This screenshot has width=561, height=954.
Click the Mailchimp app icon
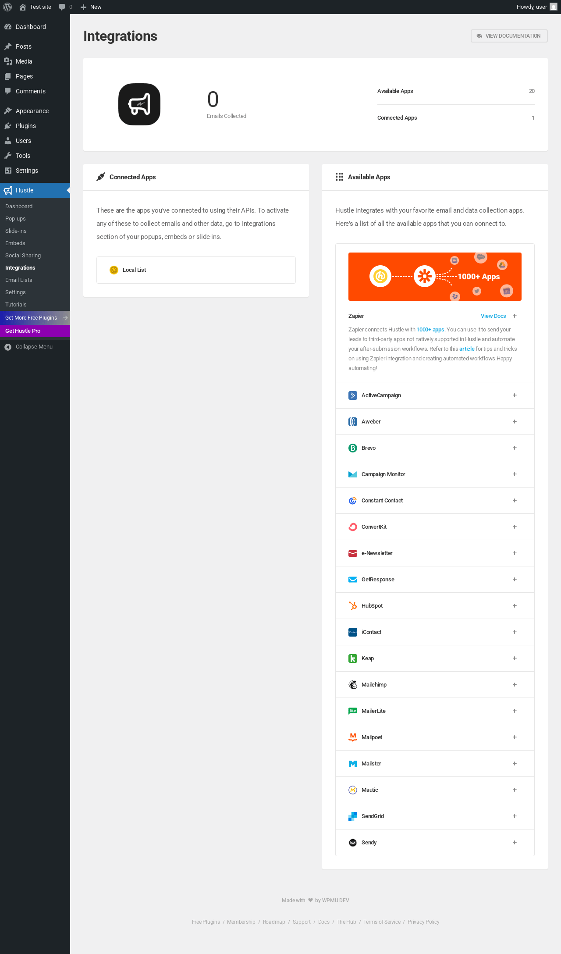[x=353, y=685]
